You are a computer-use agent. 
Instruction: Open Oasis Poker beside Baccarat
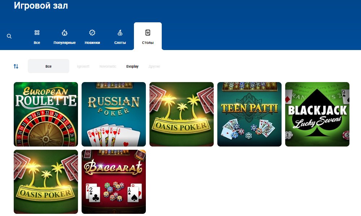(46, 182)
